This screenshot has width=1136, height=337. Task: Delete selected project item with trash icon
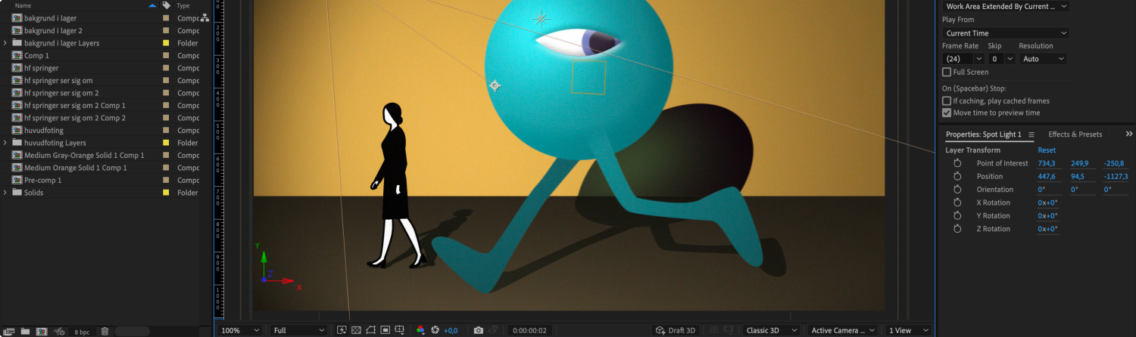105,331
